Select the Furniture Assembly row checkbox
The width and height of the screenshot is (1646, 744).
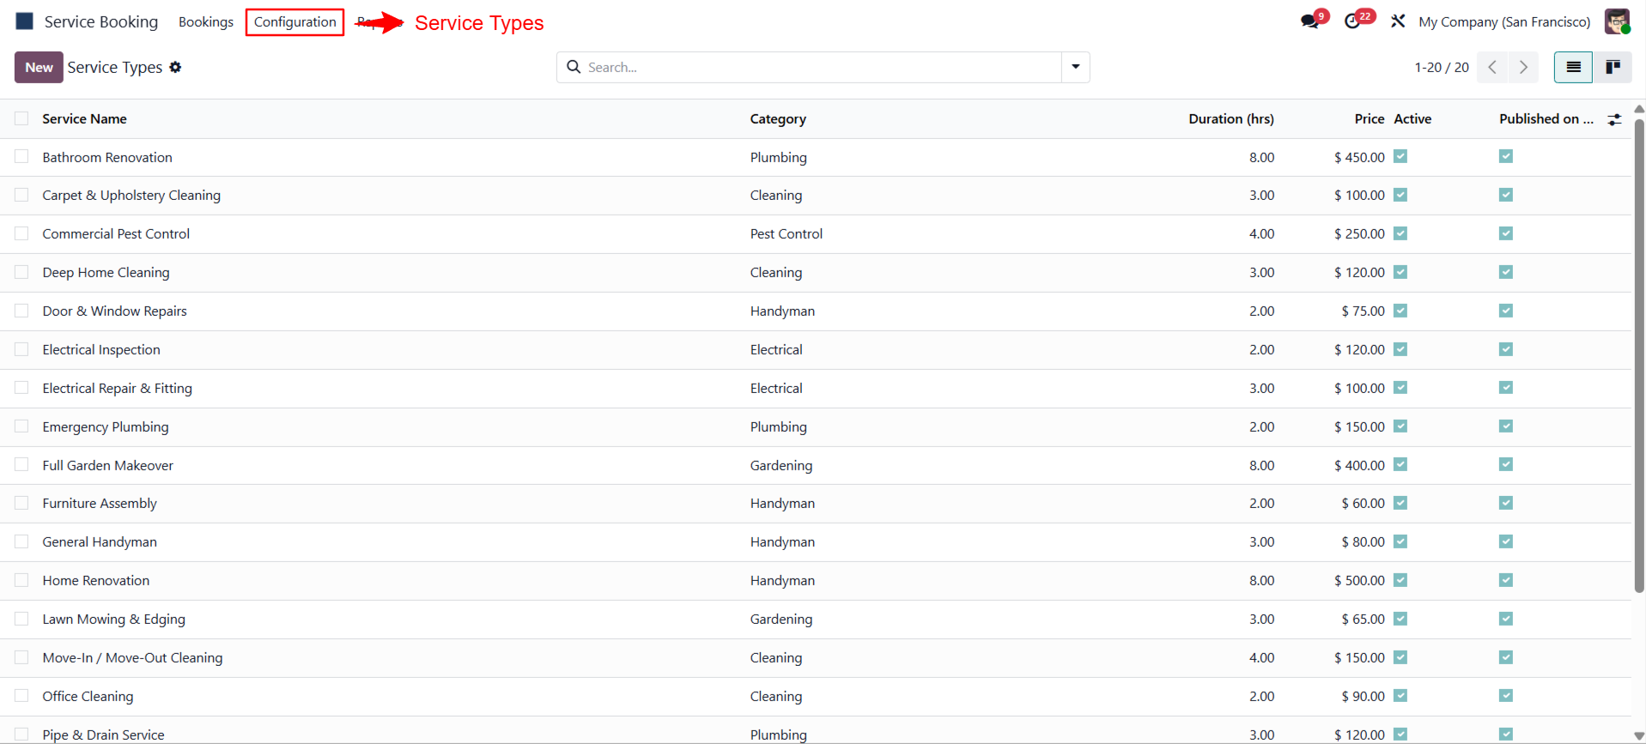click(21, 503)
